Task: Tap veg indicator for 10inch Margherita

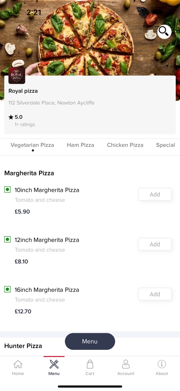Action: click(x=8, y=190)
